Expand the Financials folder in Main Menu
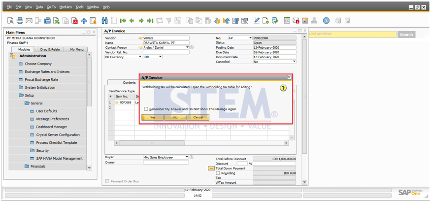Image resolution: width=430 pixels, height=202 pixels. pyautogui.click(x=27, y=167)
